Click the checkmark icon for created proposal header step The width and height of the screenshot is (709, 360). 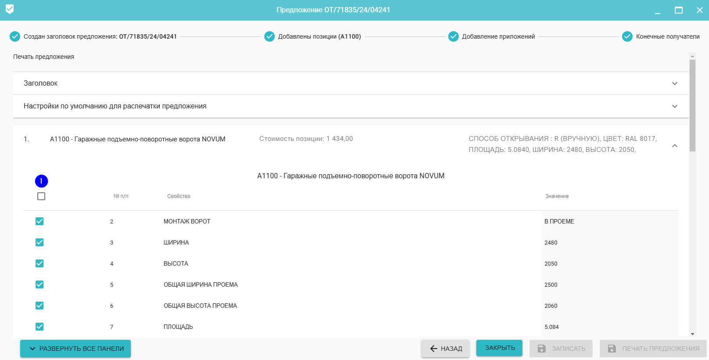tap(15, 36)
